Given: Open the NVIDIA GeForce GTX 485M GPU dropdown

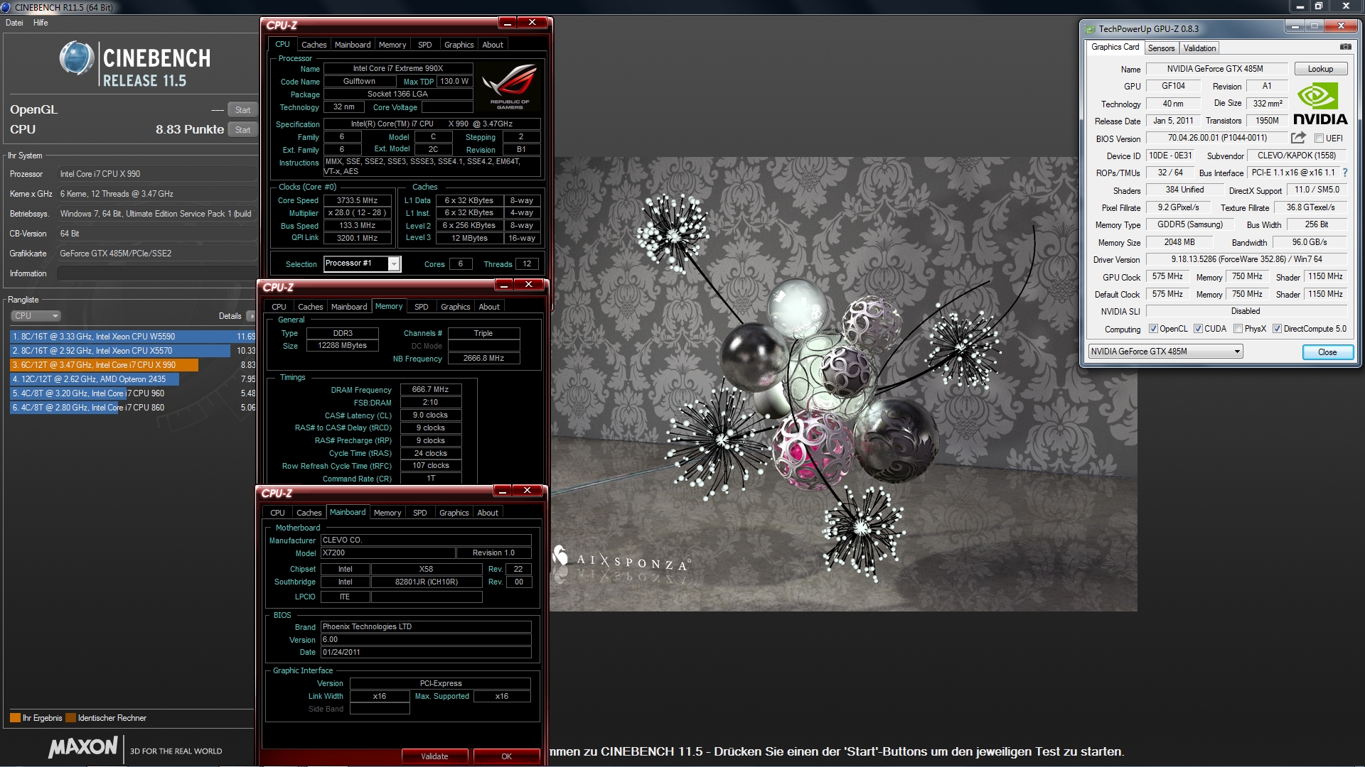Looking at the screenshot, I should coord(1165,352).
